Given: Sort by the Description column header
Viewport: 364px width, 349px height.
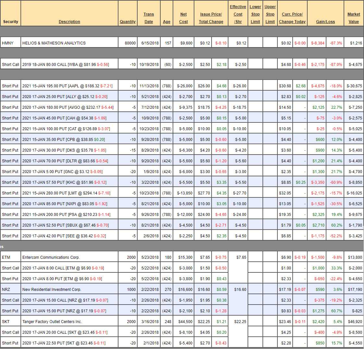Looking at the screenshot, I should point(69,22).
